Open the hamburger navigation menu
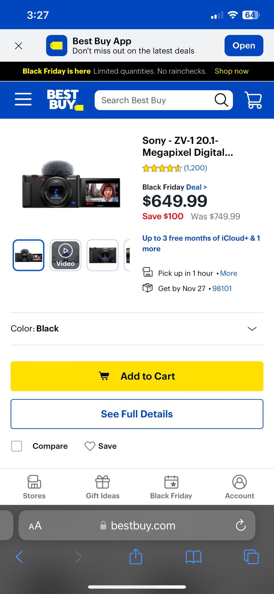274x594 pixels. pos(23,100)
